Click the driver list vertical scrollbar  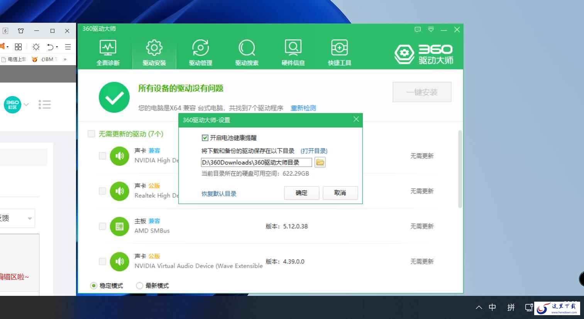tap(460, 169)
